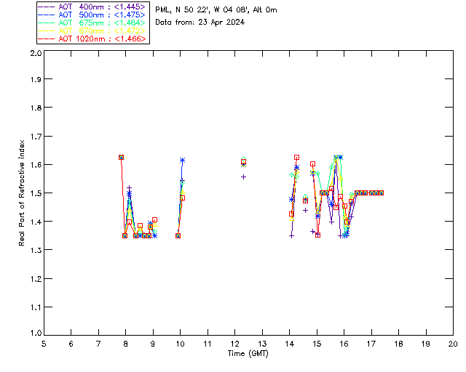Screen dimensions: 466x372
Task: Click the 'Time (GMT)' axis label
Action: [x=248, y=354]
